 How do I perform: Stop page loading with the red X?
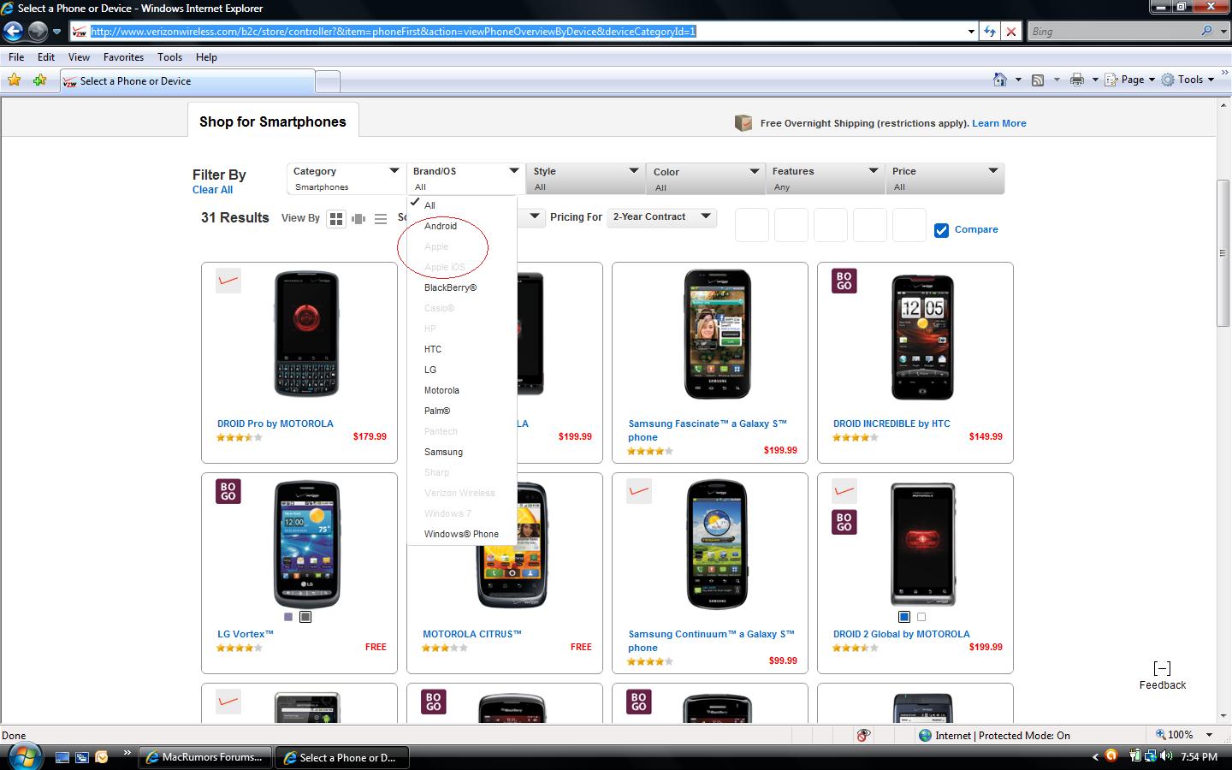[x=1011, y=32]
